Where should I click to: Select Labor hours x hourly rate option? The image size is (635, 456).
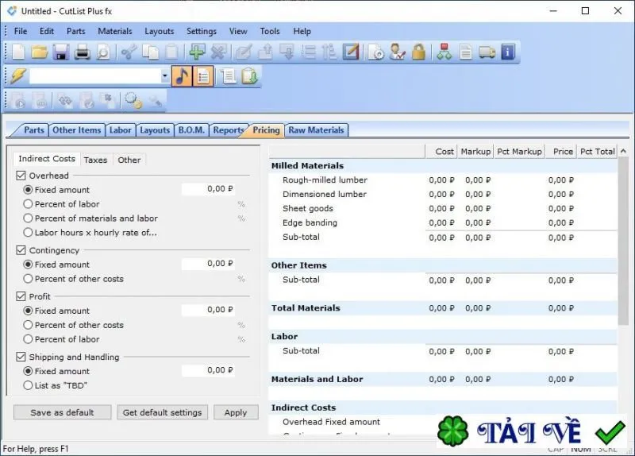coord(28,232)
